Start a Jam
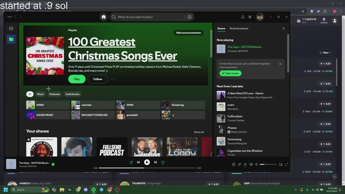This screenshot has height=194, width=345. pos(230,73)
